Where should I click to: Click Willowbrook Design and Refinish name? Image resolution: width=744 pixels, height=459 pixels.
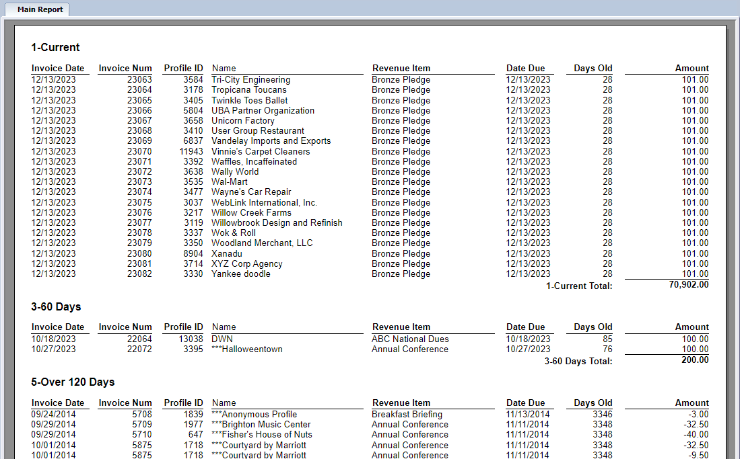[x=277, y=222]
